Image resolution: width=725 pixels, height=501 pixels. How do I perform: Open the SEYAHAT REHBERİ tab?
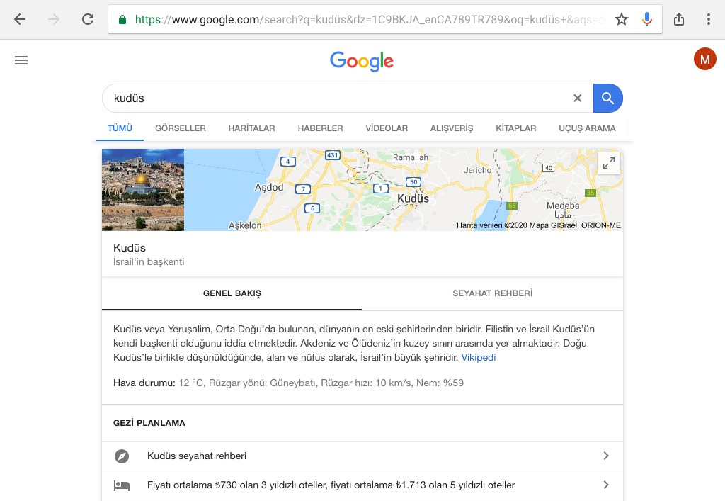click(x=493, y=293)
